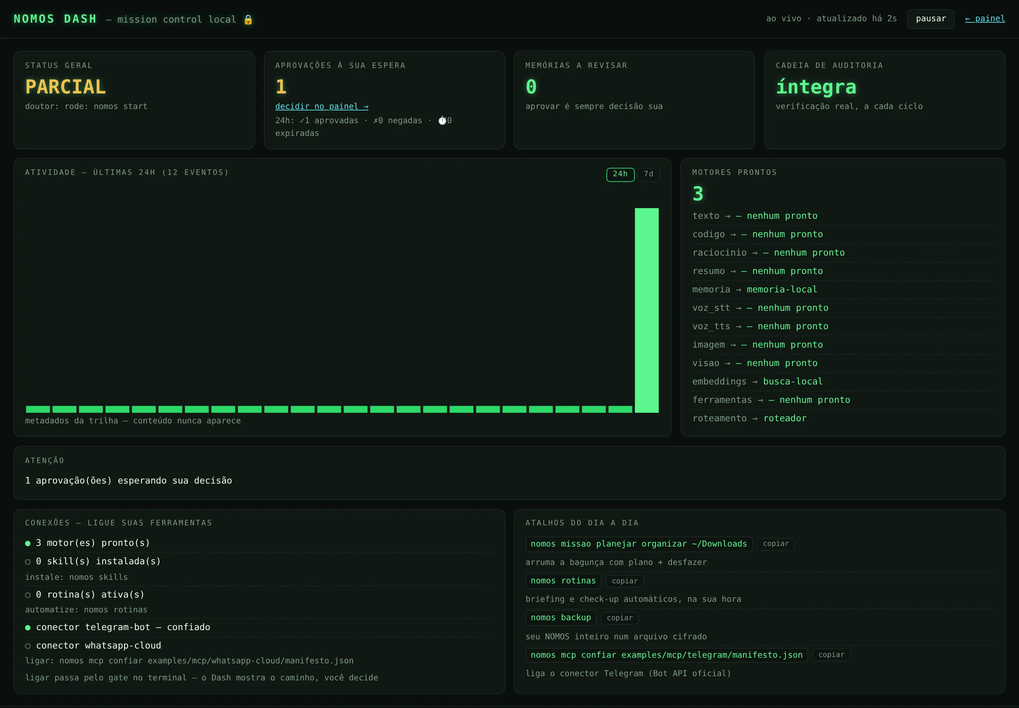Click the íntegra audit chain value

pyautogui.click(x=816, y=86)
